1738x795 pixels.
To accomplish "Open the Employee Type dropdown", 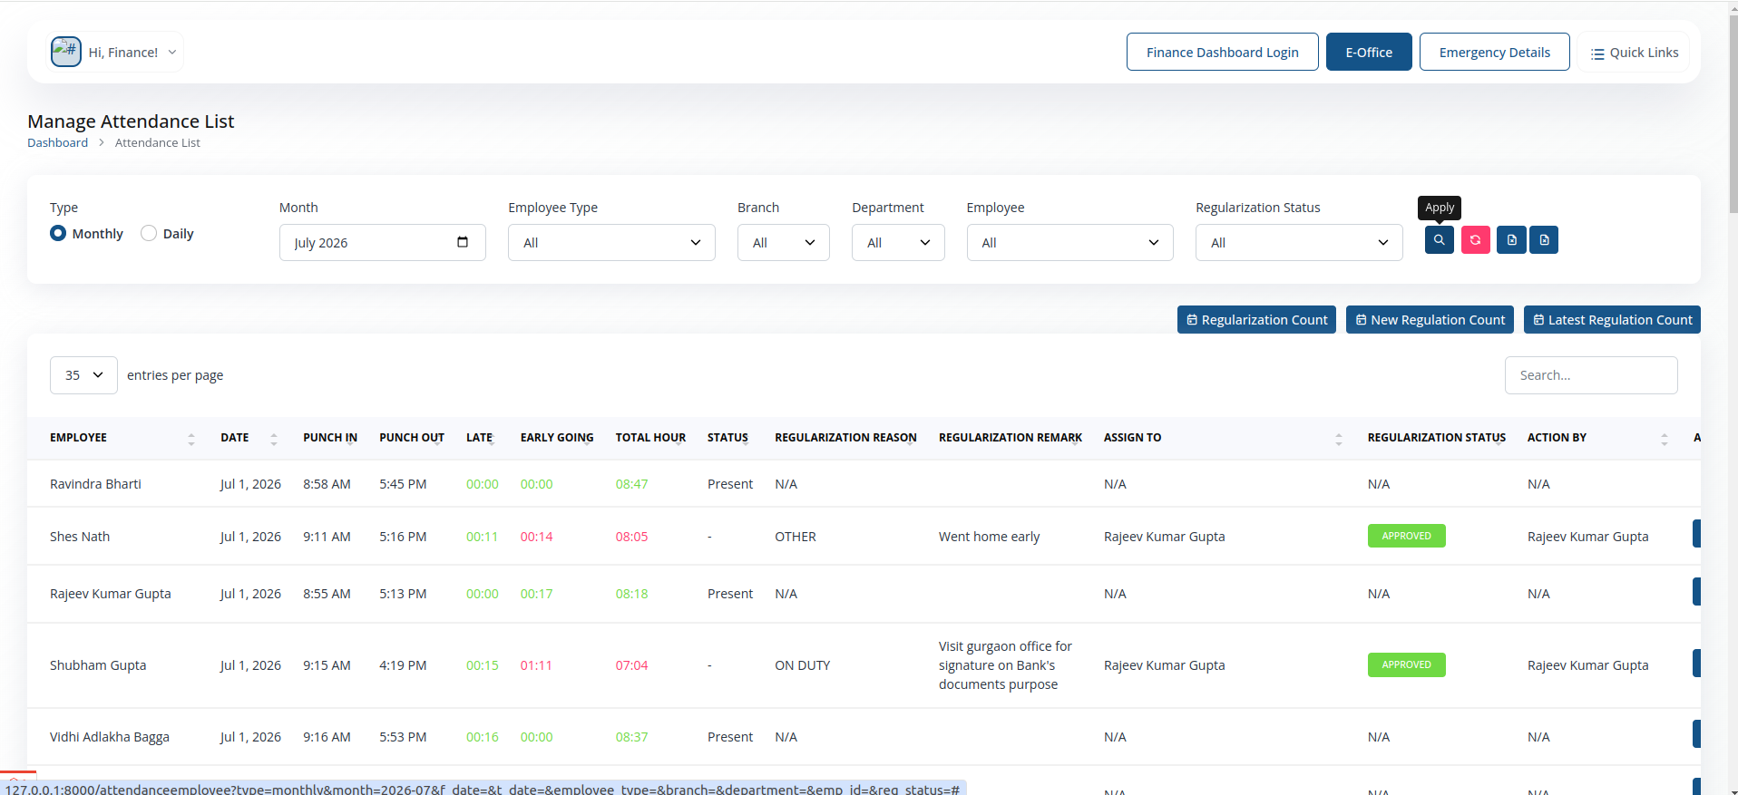I will coord(611,242).
